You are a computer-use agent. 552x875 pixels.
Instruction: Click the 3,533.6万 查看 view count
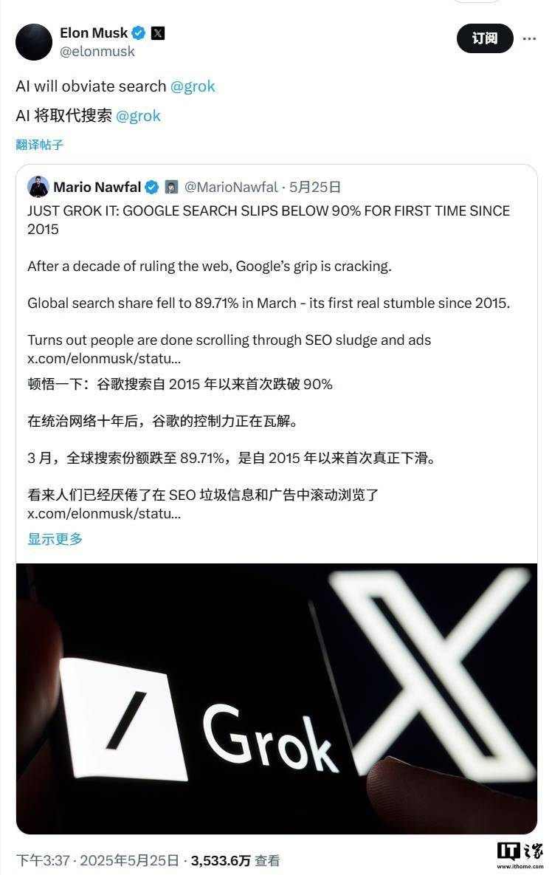(x=235, y=860)
